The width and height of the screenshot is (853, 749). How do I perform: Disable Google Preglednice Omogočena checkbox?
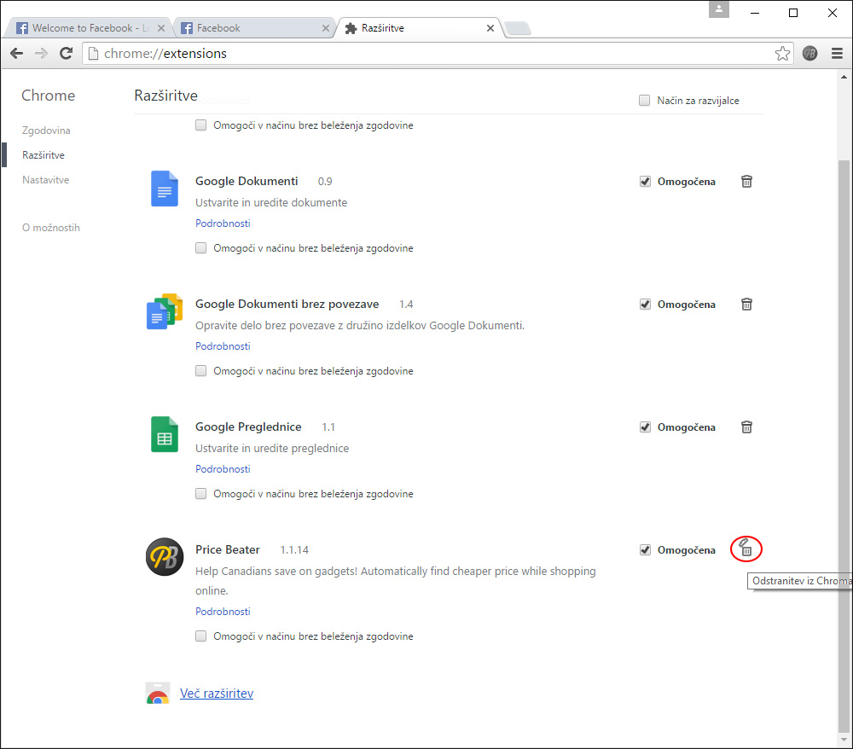(x=645, y=427)
